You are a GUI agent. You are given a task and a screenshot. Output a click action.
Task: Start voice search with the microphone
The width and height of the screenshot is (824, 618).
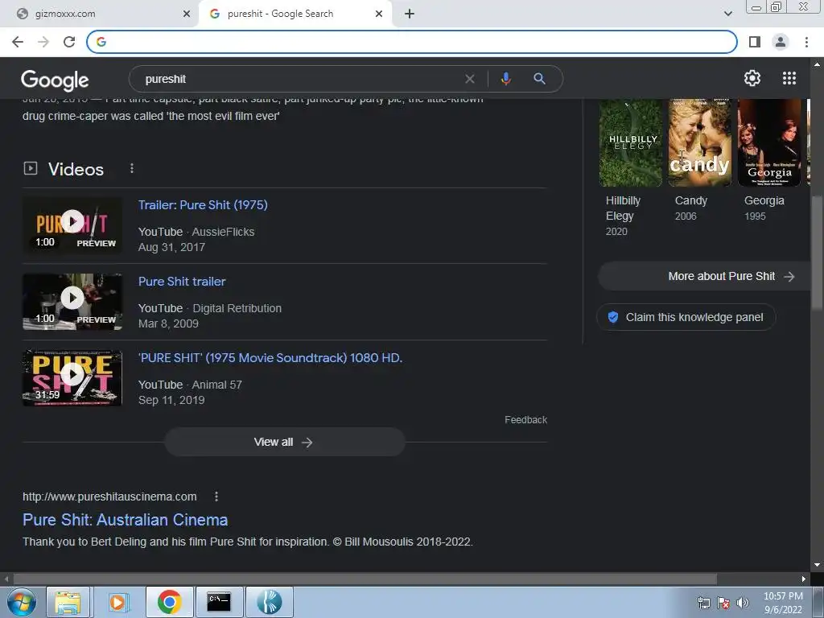pos(505,79)
